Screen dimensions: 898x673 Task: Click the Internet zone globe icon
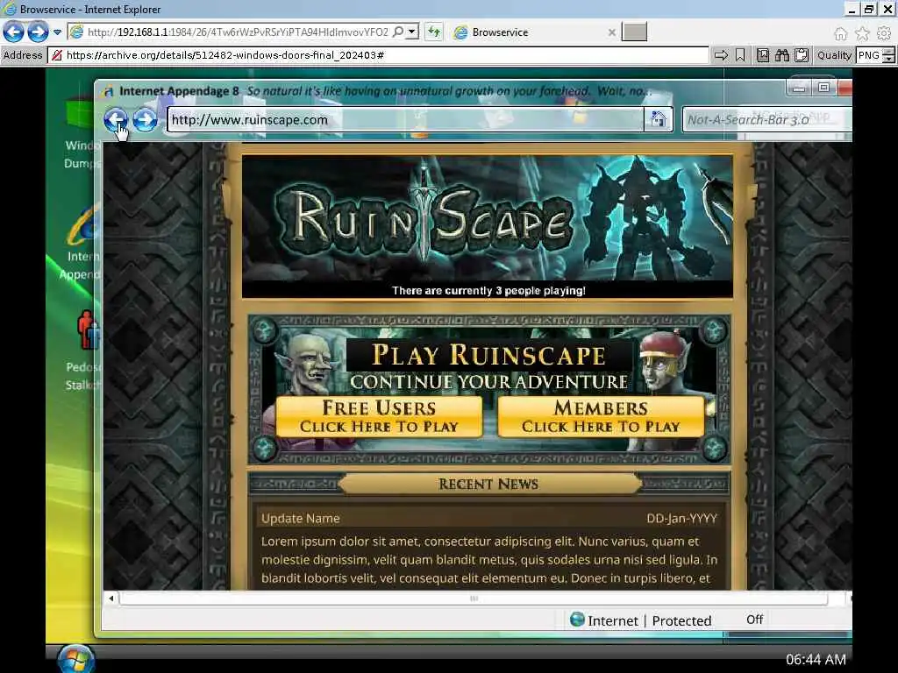[x=577, y=620]
